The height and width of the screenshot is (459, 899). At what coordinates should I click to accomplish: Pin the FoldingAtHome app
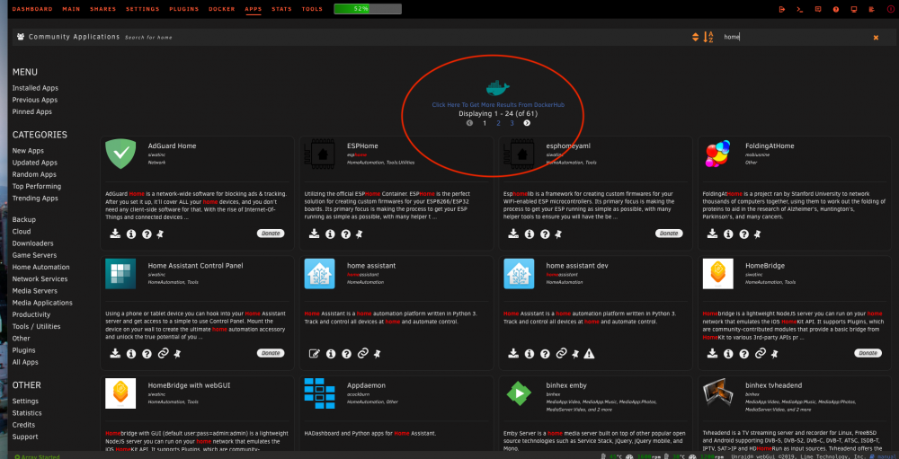(x=758, y=234)
